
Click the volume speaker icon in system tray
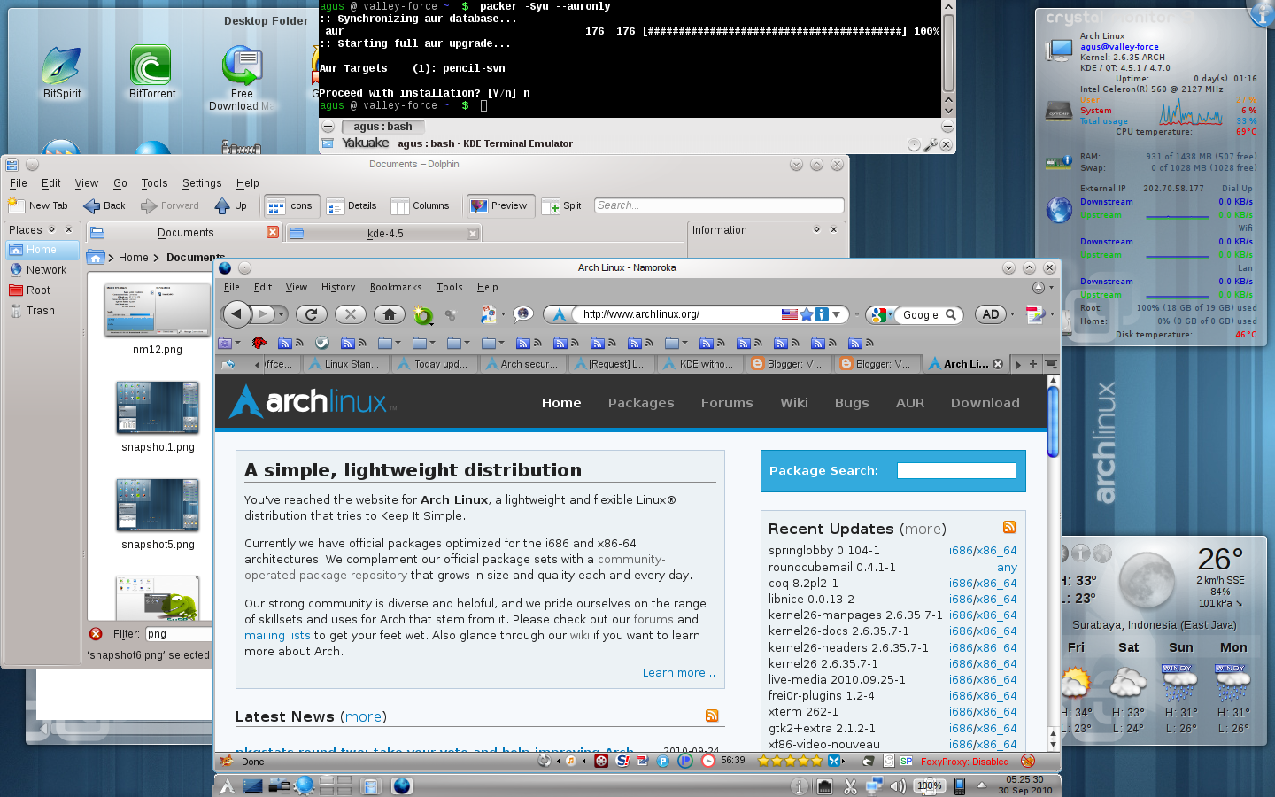[898, 785]
